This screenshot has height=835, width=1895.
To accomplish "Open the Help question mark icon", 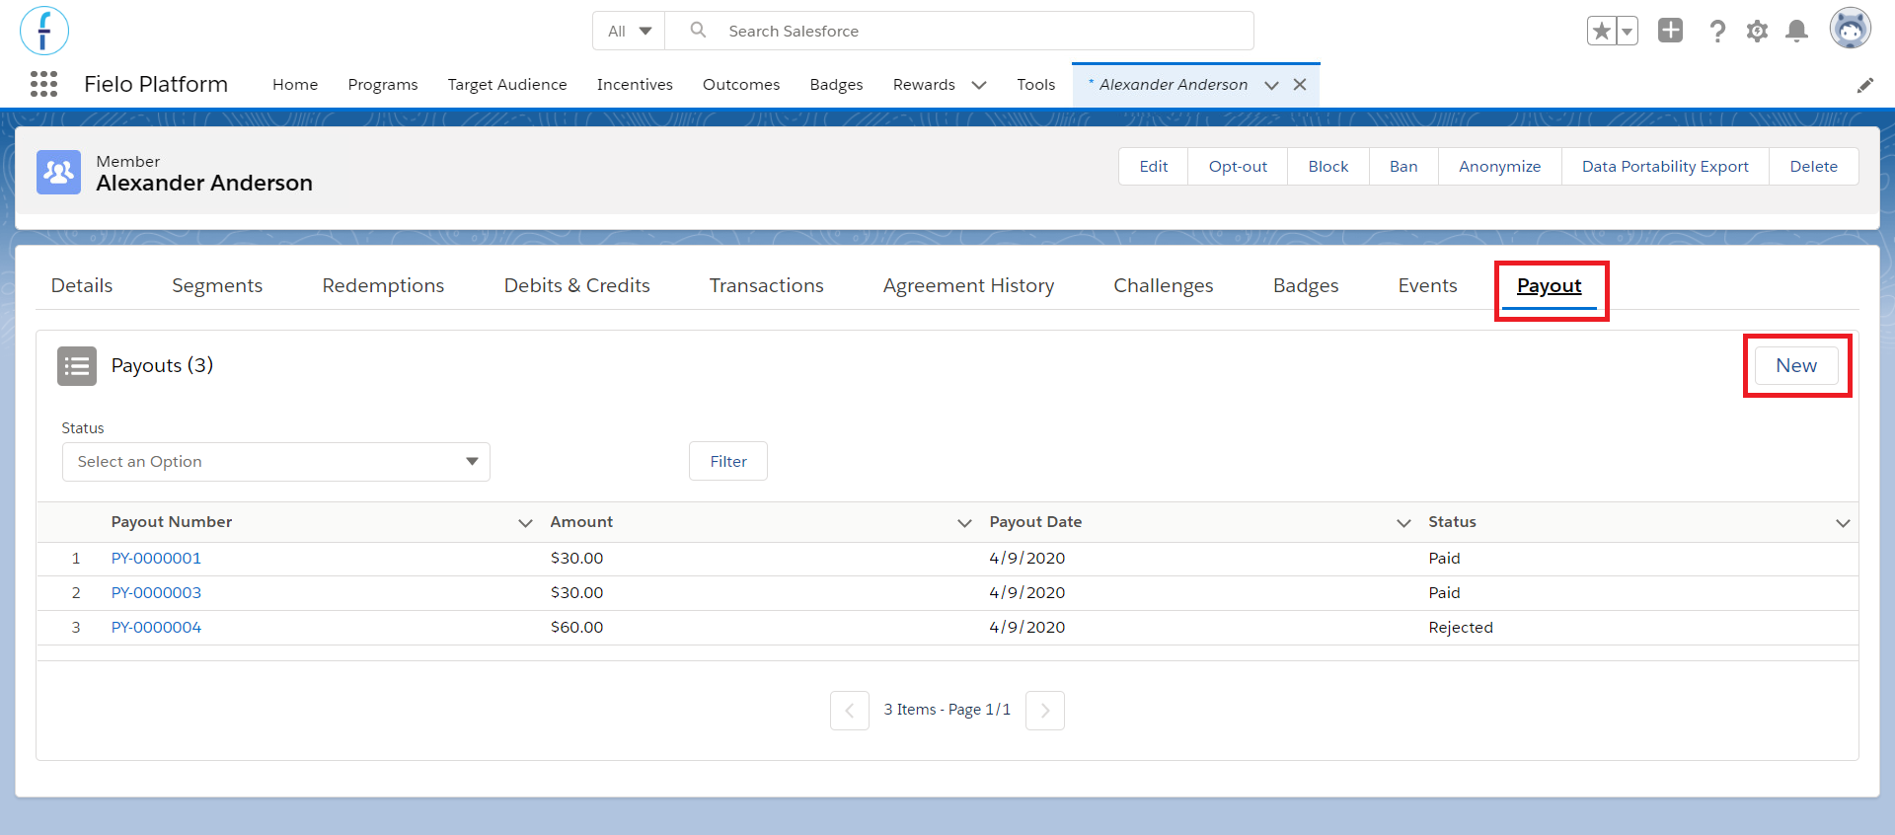I will pos(1717,31).
